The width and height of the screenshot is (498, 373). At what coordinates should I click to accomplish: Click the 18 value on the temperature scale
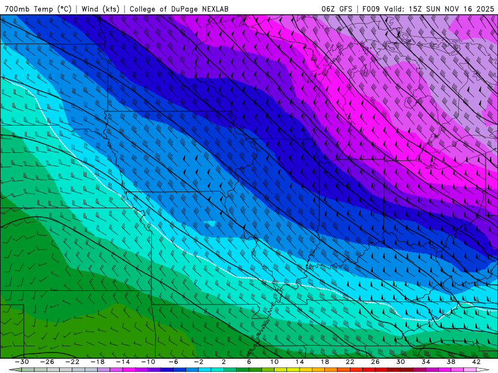pos(324,362)
